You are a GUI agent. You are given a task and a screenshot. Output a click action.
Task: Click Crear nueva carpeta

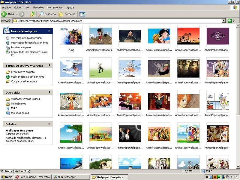pyautogui.click(x=23, y=72)
